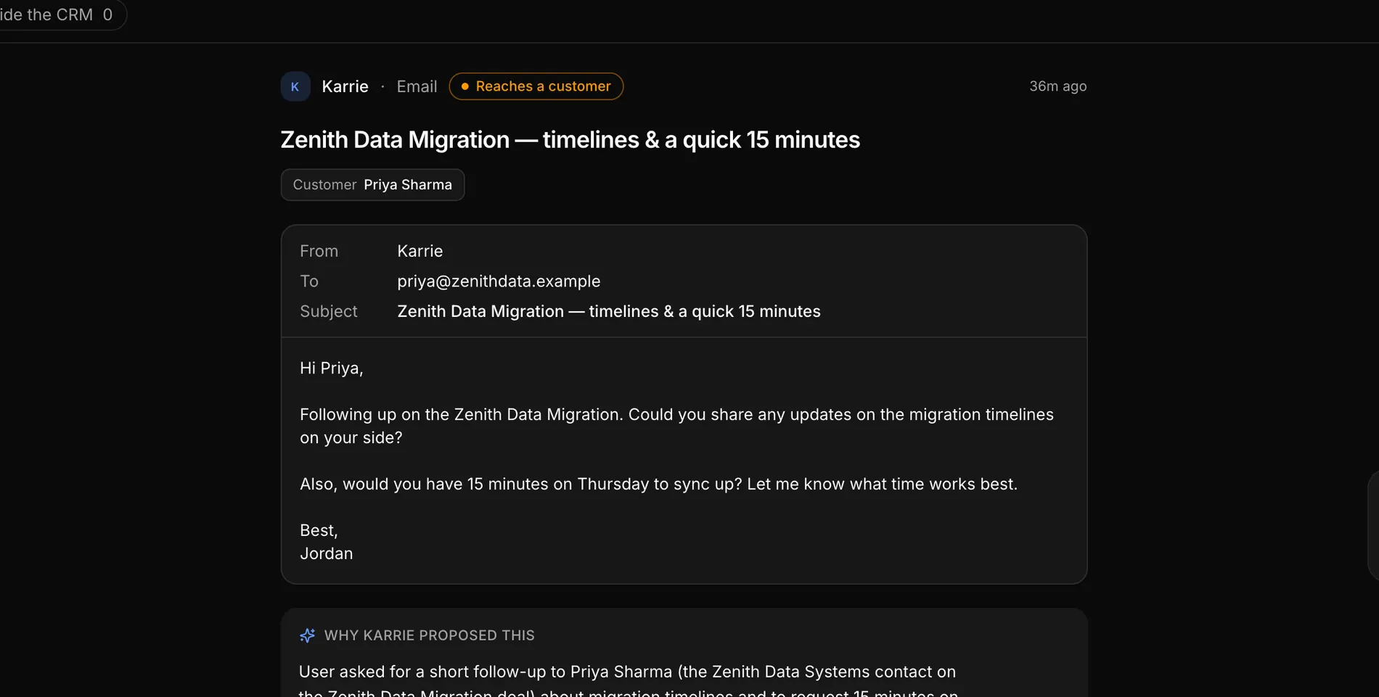
Task: Click the Hi Priya, greeting line
Action: [331, 368]
